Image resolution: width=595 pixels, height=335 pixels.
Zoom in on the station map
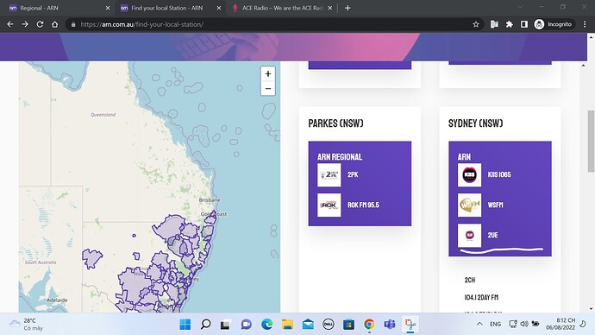(x=268, y=73)
